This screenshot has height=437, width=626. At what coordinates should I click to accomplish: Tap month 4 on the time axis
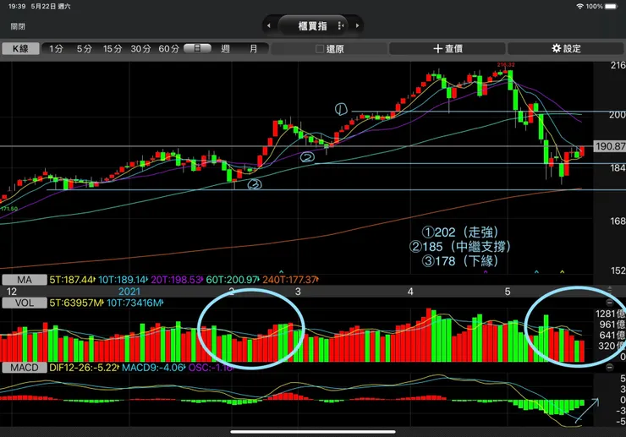point(410,292)
